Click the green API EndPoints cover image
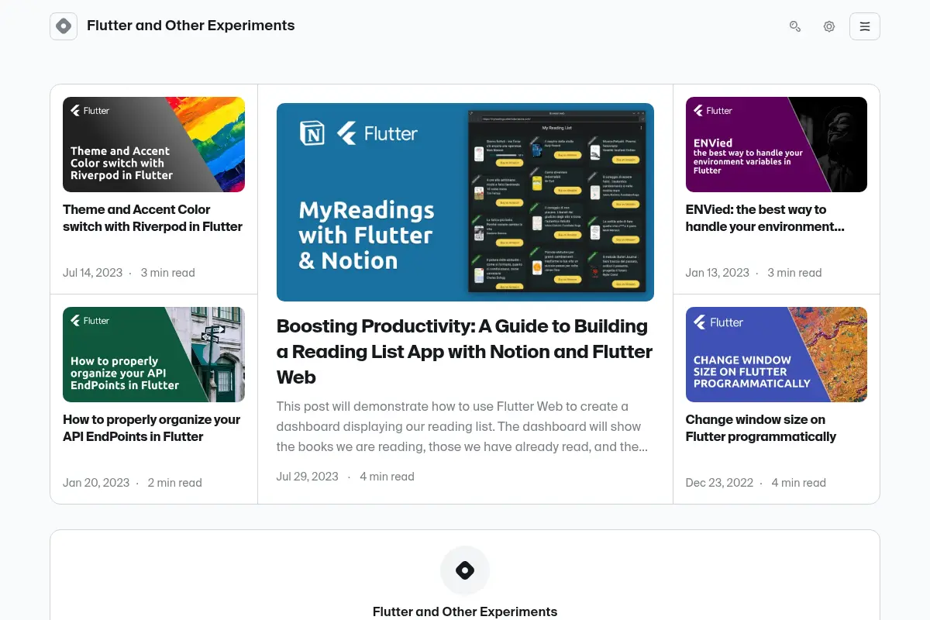930x620 pixels. [x=153, y=354]
